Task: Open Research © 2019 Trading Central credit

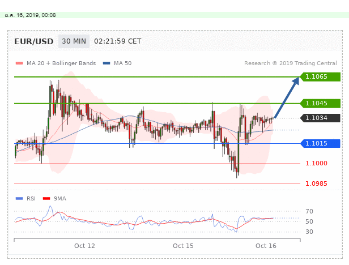Action: coord(291,63)
